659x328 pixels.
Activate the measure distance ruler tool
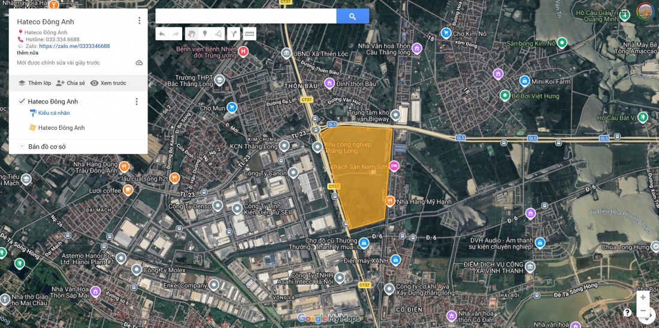(x=249, y=34)
